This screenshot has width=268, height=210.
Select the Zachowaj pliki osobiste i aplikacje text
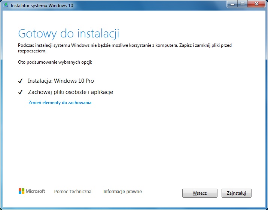70,92
